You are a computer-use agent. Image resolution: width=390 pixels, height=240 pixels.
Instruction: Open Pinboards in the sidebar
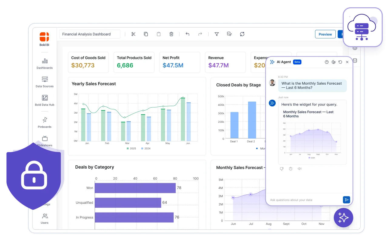(x=45, y=123)
